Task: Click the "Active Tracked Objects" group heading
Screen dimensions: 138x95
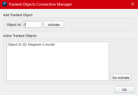Action: click(x=20, y=36)
